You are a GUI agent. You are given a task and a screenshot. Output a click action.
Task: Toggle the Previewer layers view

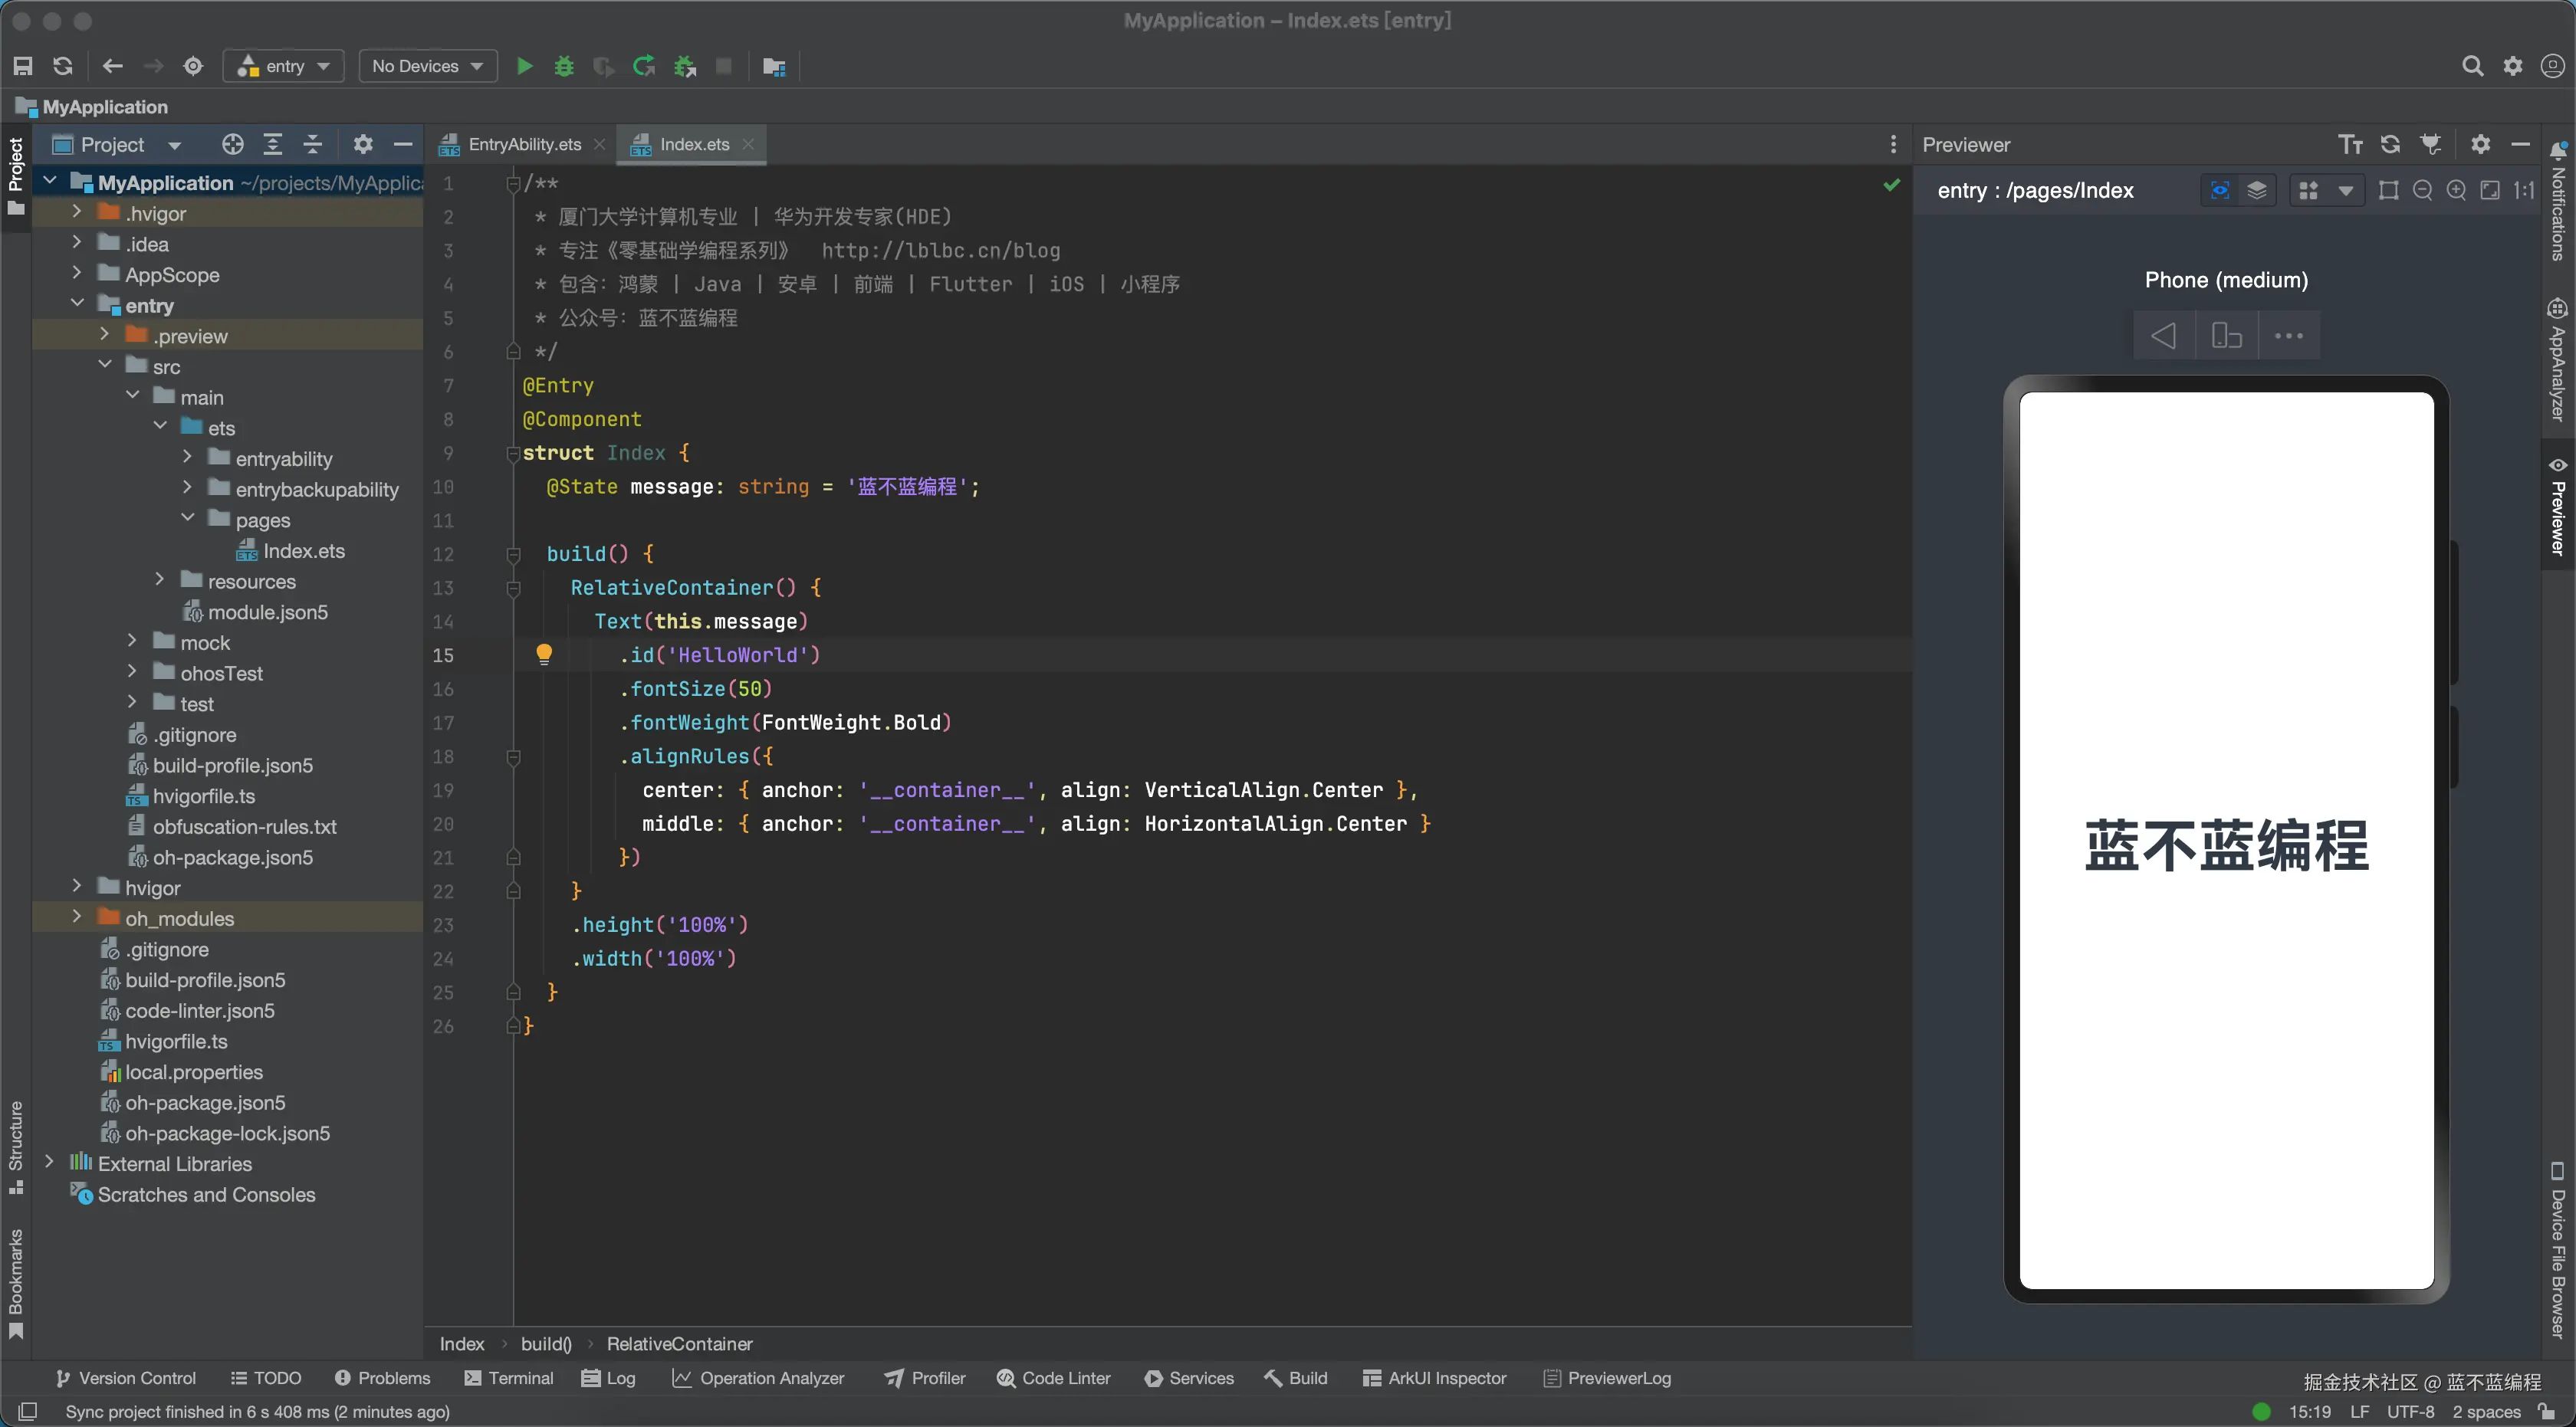pyautogui.click(x=2257, y=190)
